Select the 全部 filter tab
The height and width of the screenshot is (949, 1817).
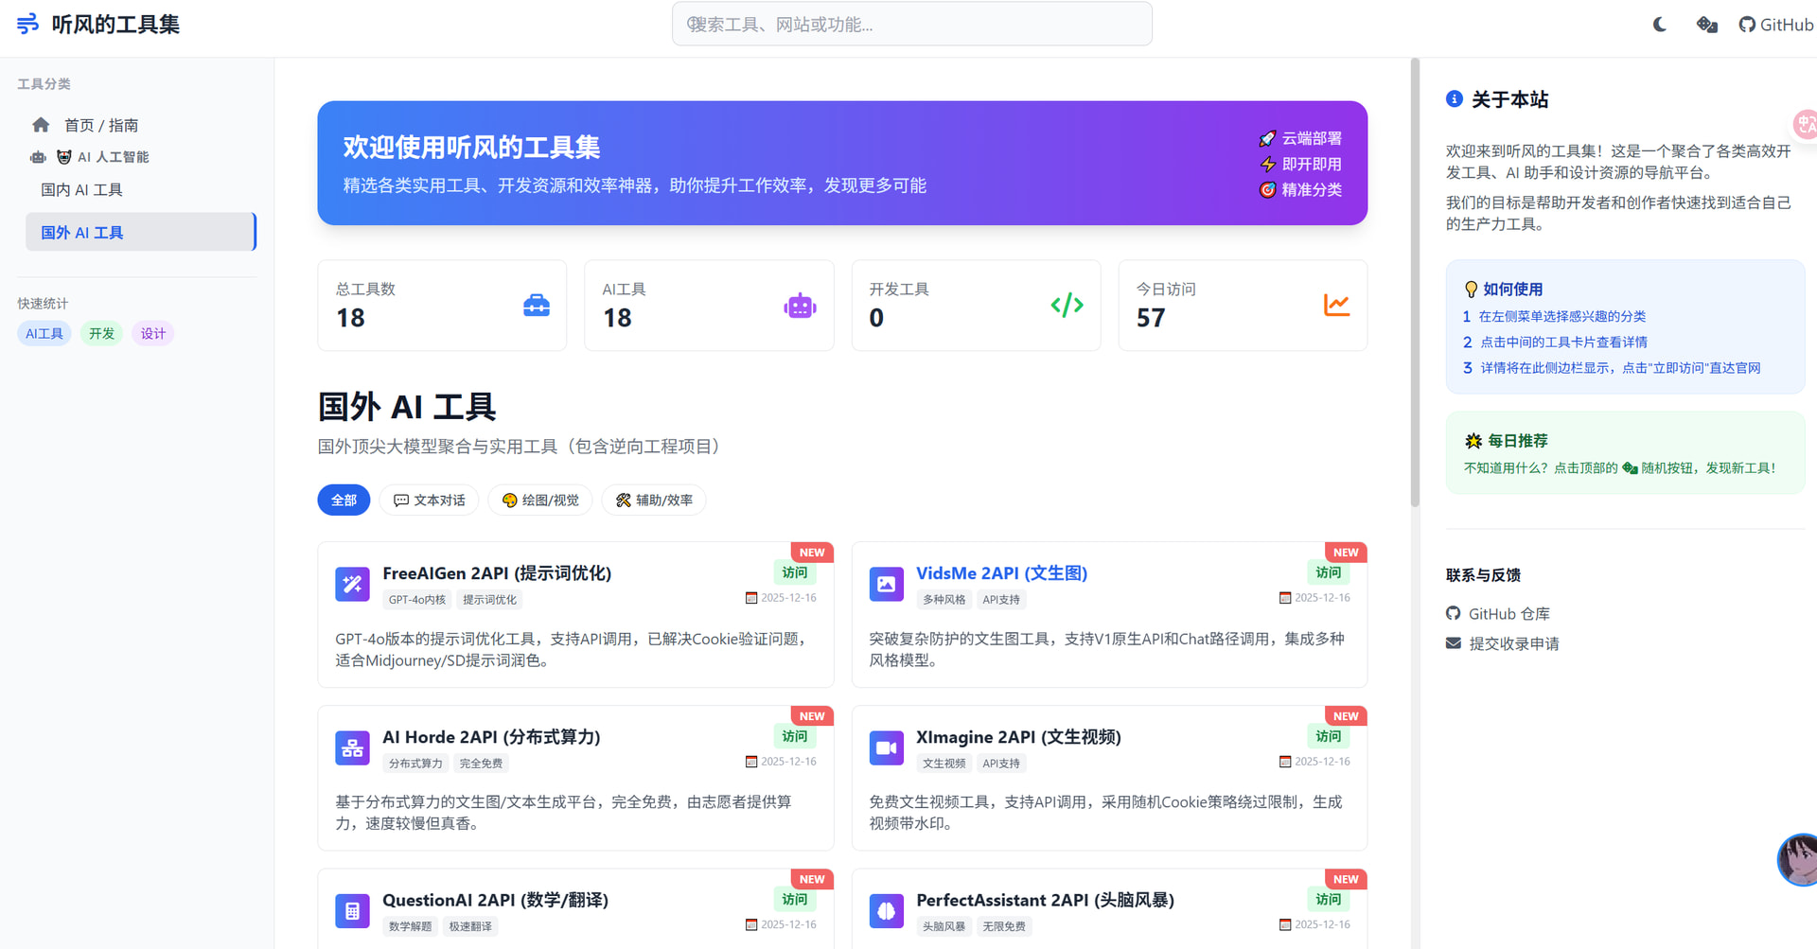coord(344,500)
